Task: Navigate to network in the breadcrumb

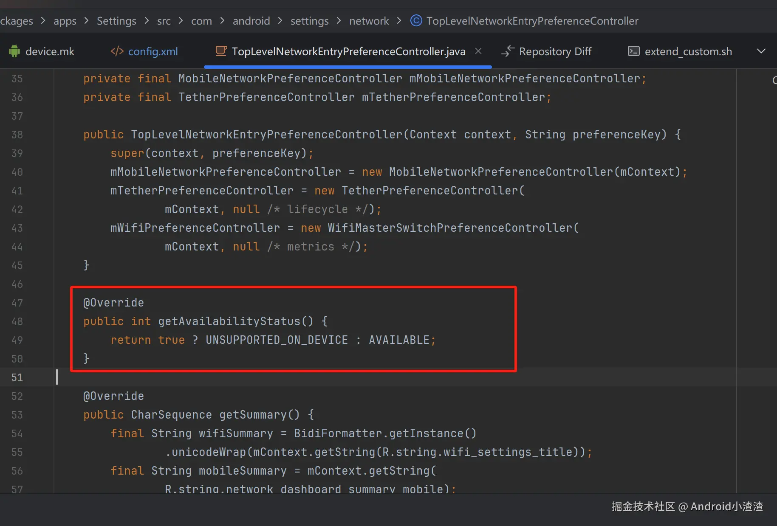Action: 369,21
